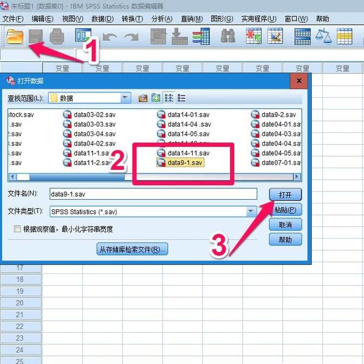This screenshot has height=364, width=364.
Task: Select file data14-04 .sav
Action: [x=184, y=124]
